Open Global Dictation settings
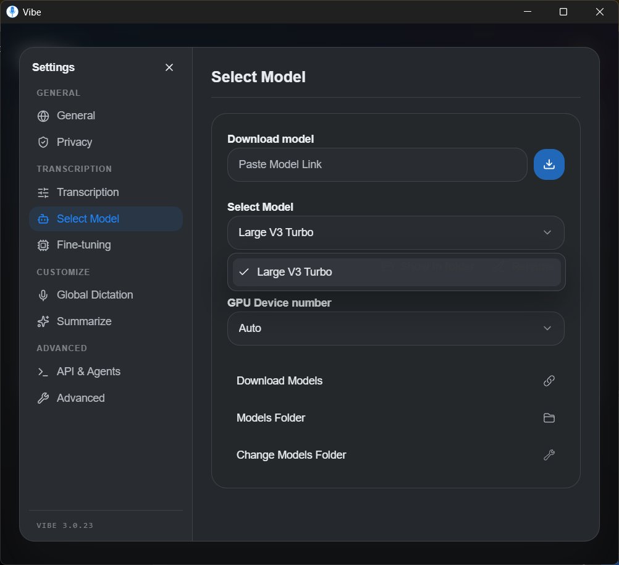619x565 pixels. [x=106, y=295]
